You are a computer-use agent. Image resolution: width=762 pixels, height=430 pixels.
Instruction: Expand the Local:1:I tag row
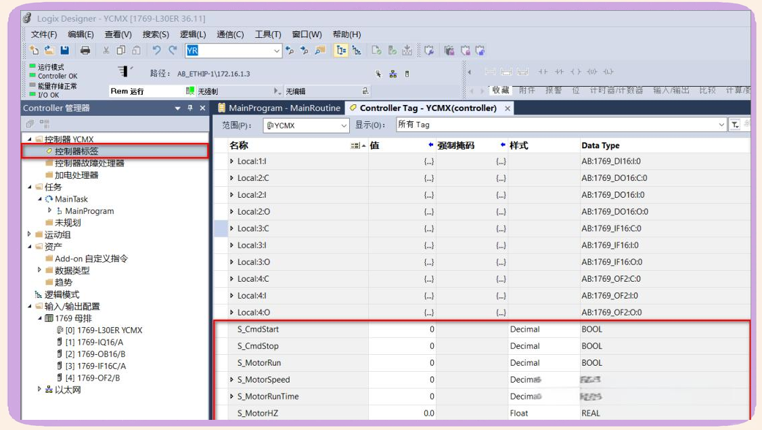[x=231, y=161]
